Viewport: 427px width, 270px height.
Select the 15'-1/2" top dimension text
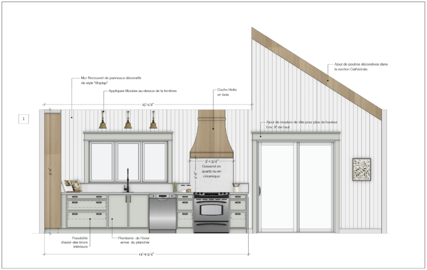(148, 105)
